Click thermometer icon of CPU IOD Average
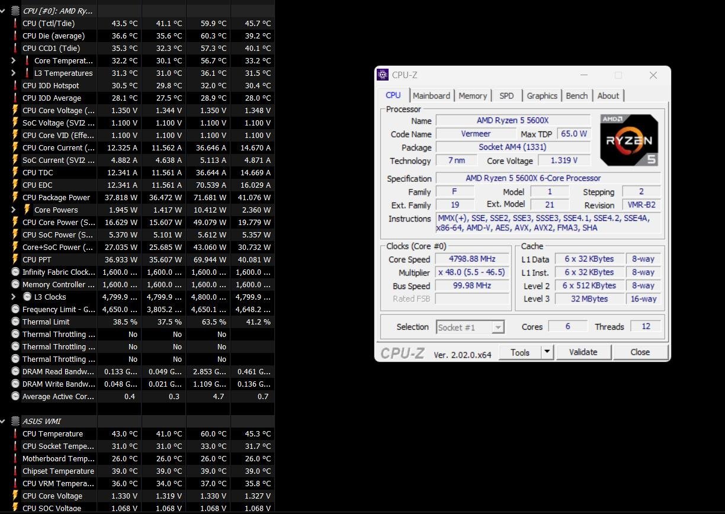The image size is (725, 514). click(x=15, y=98)
